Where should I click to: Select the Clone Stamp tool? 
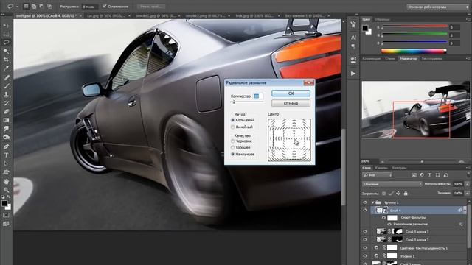6,94
